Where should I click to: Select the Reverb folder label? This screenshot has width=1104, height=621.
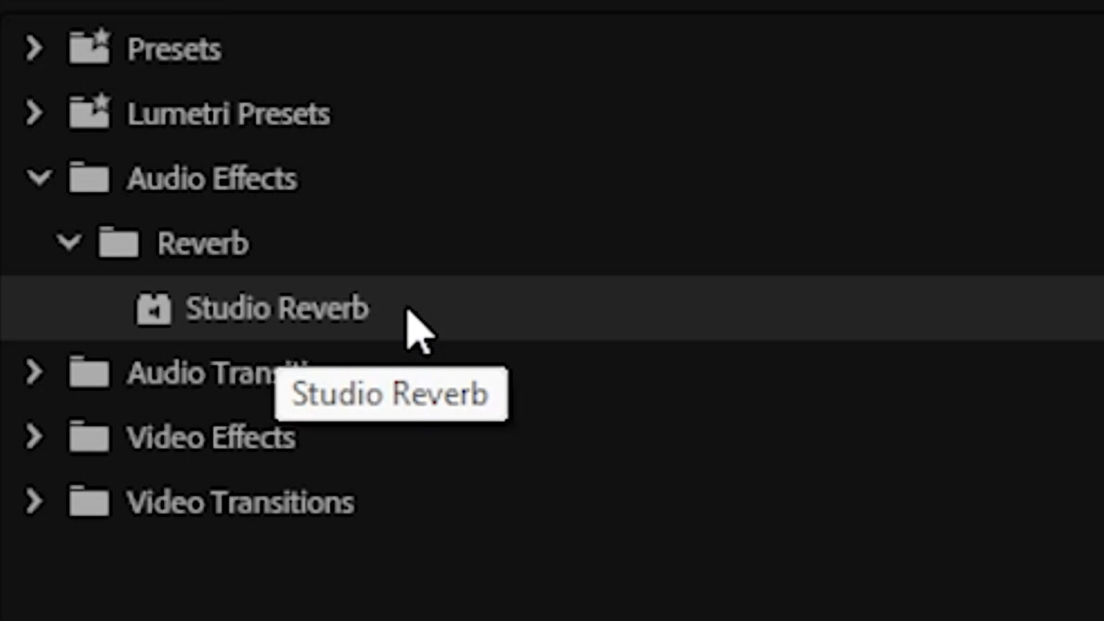(203, 242)
